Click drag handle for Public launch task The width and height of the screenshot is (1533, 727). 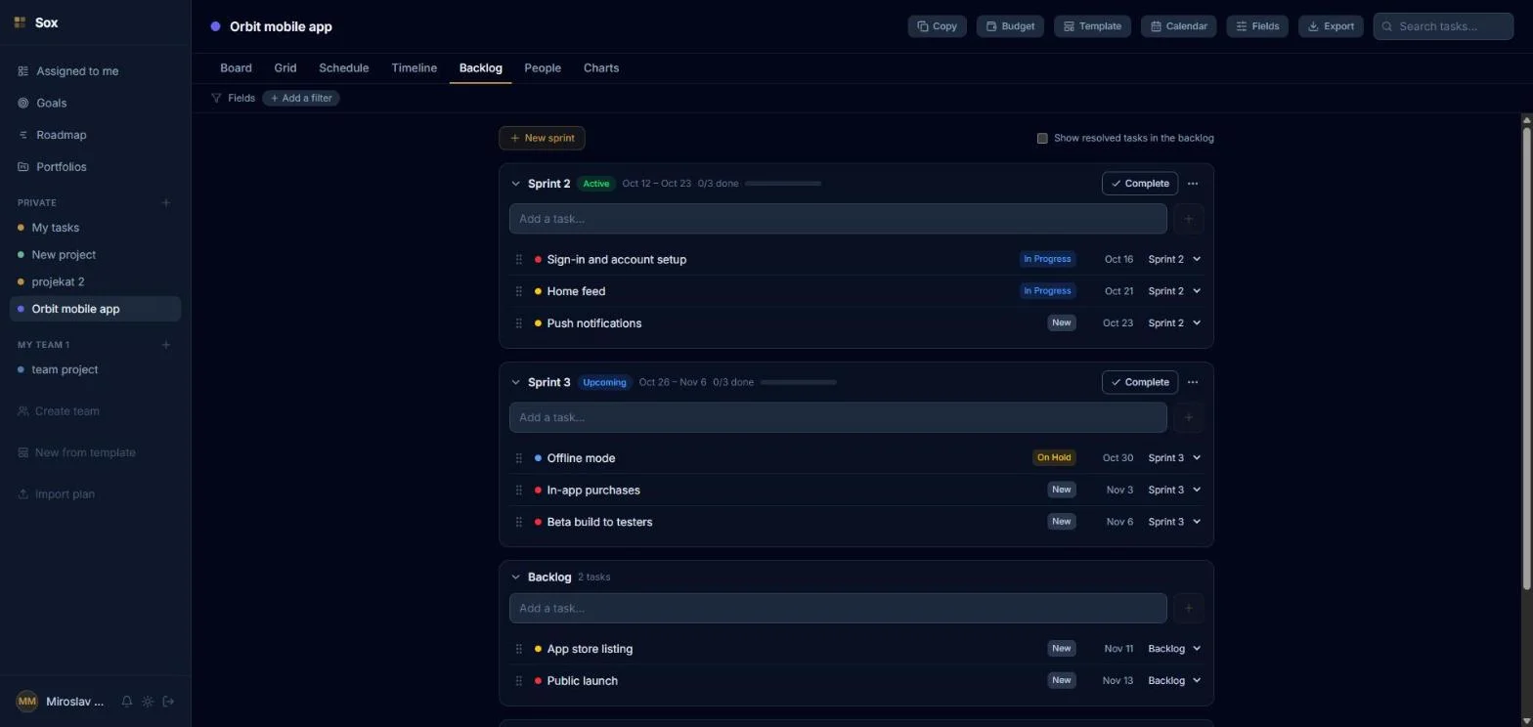(519, 681)
